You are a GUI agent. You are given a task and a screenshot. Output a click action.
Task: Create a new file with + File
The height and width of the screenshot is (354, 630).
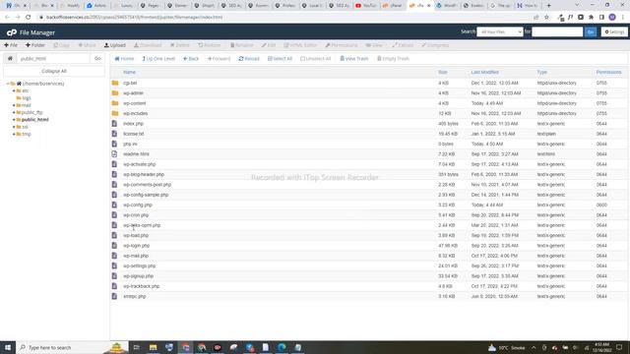point(11,45)
